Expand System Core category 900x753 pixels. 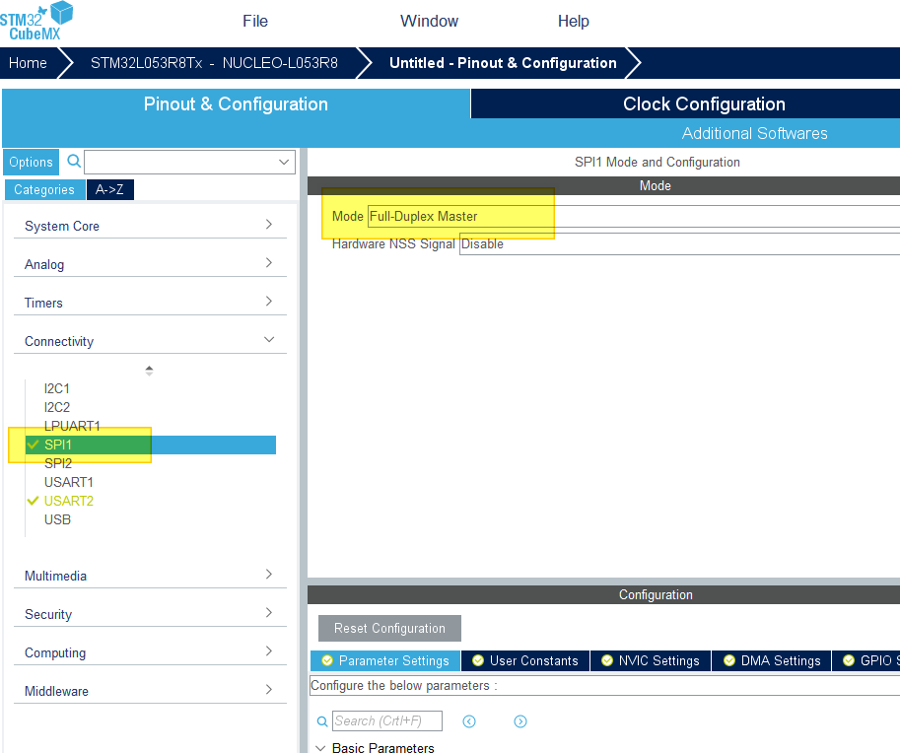(150, 226)
